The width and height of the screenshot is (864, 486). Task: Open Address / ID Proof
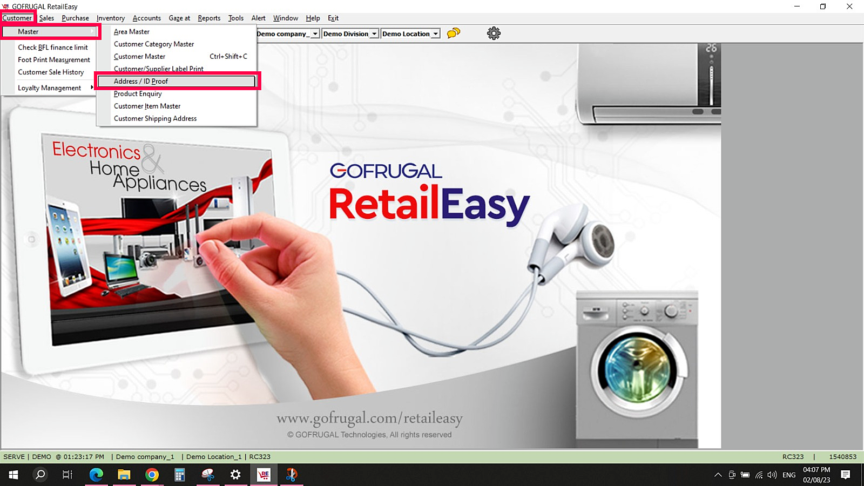pos(176,82)
